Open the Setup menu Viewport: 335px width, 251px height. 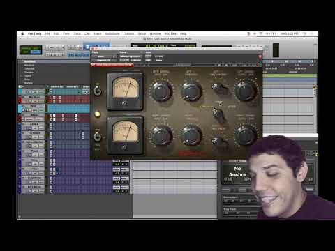(x=142, y=33)
